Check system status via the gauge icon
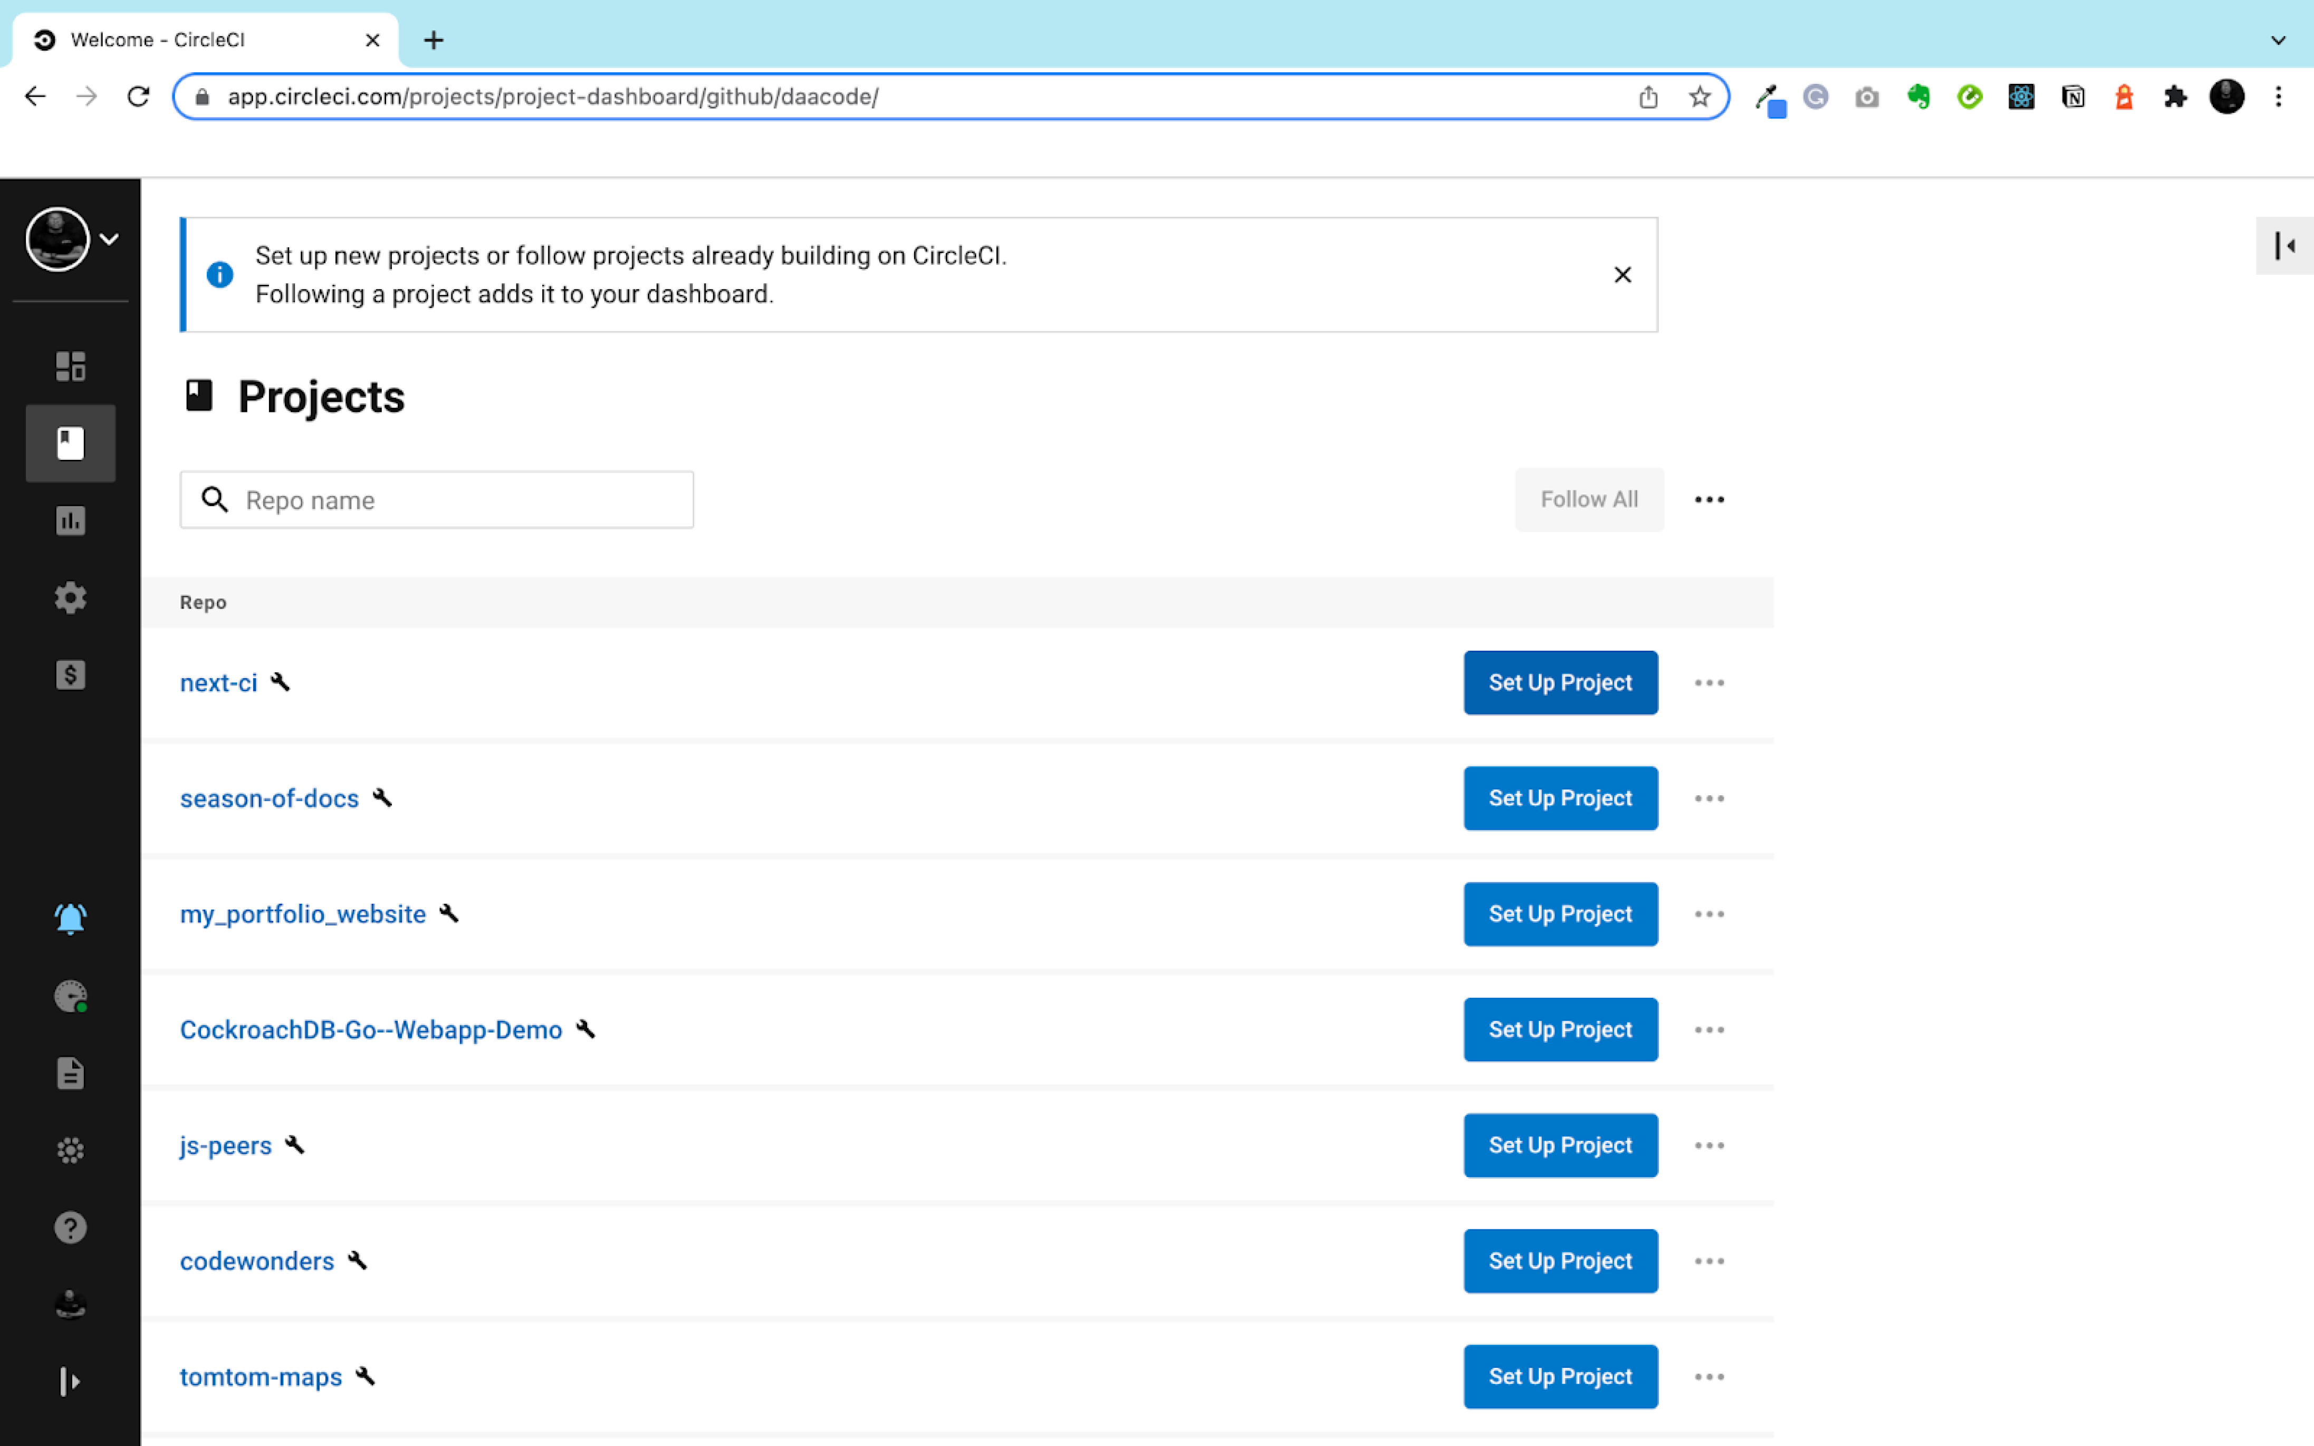The width and height of the screenshot is (2314, 1446). point(69,996)
